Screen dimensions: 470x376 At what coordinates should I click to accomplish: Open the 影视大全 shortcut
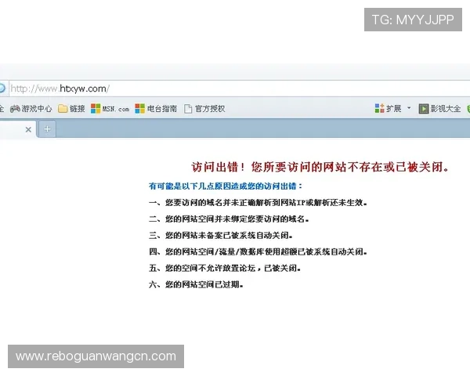click(439, 109)
